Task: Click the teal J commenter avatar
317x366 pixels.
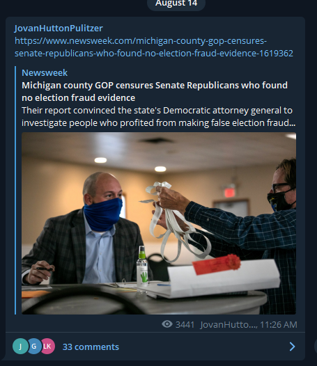Action: pyautogui.click(x=20, y=346)
